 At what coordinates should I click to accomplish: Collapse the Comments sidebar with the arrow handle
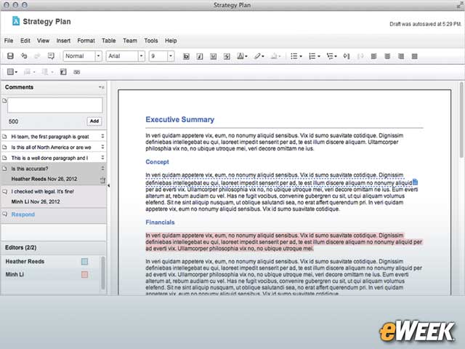(x=108, y=185)
